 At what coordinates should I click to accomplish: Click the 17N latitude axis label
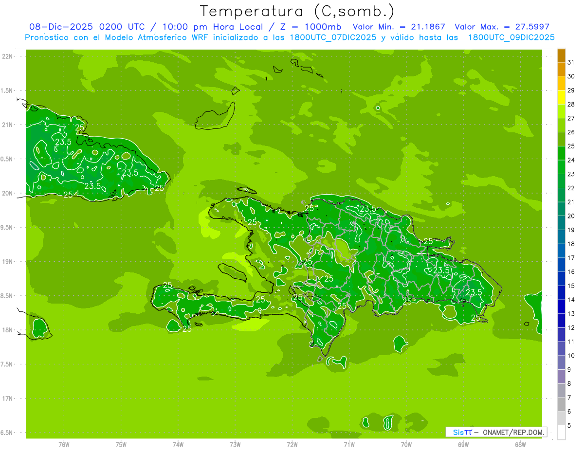tap(8, 398)
